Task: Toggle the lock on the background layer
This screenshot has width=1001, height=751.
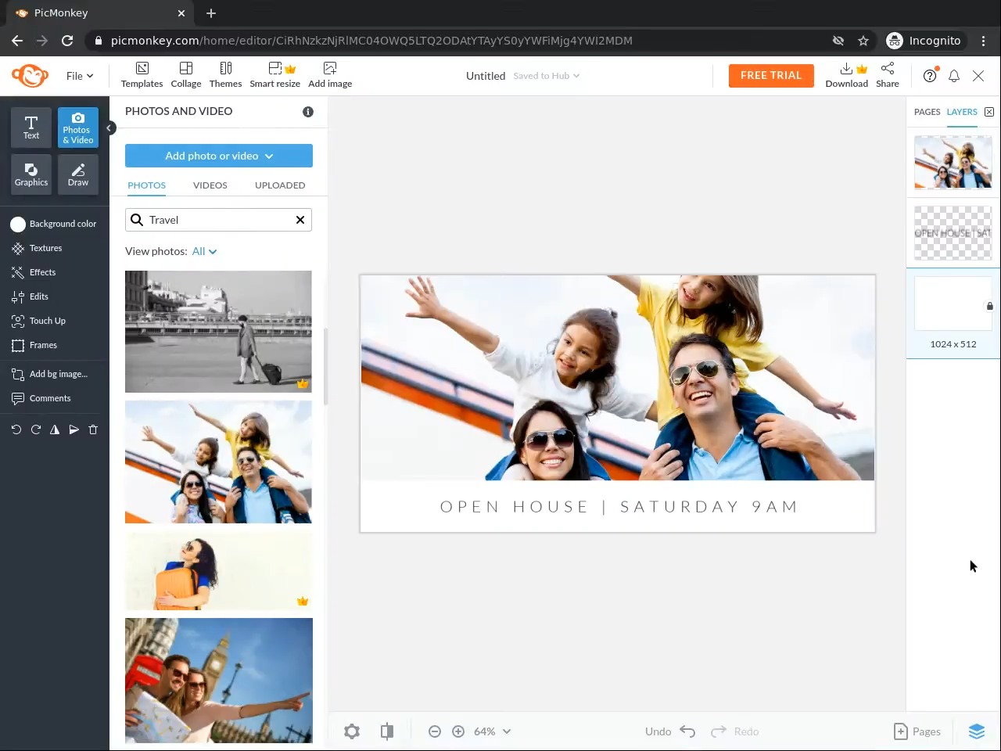Action: (989, 306)
